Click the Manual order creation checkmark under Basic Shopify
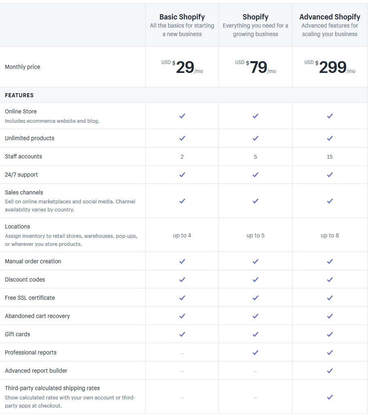Viewport: 371px width, 414px height. [182, 261]
